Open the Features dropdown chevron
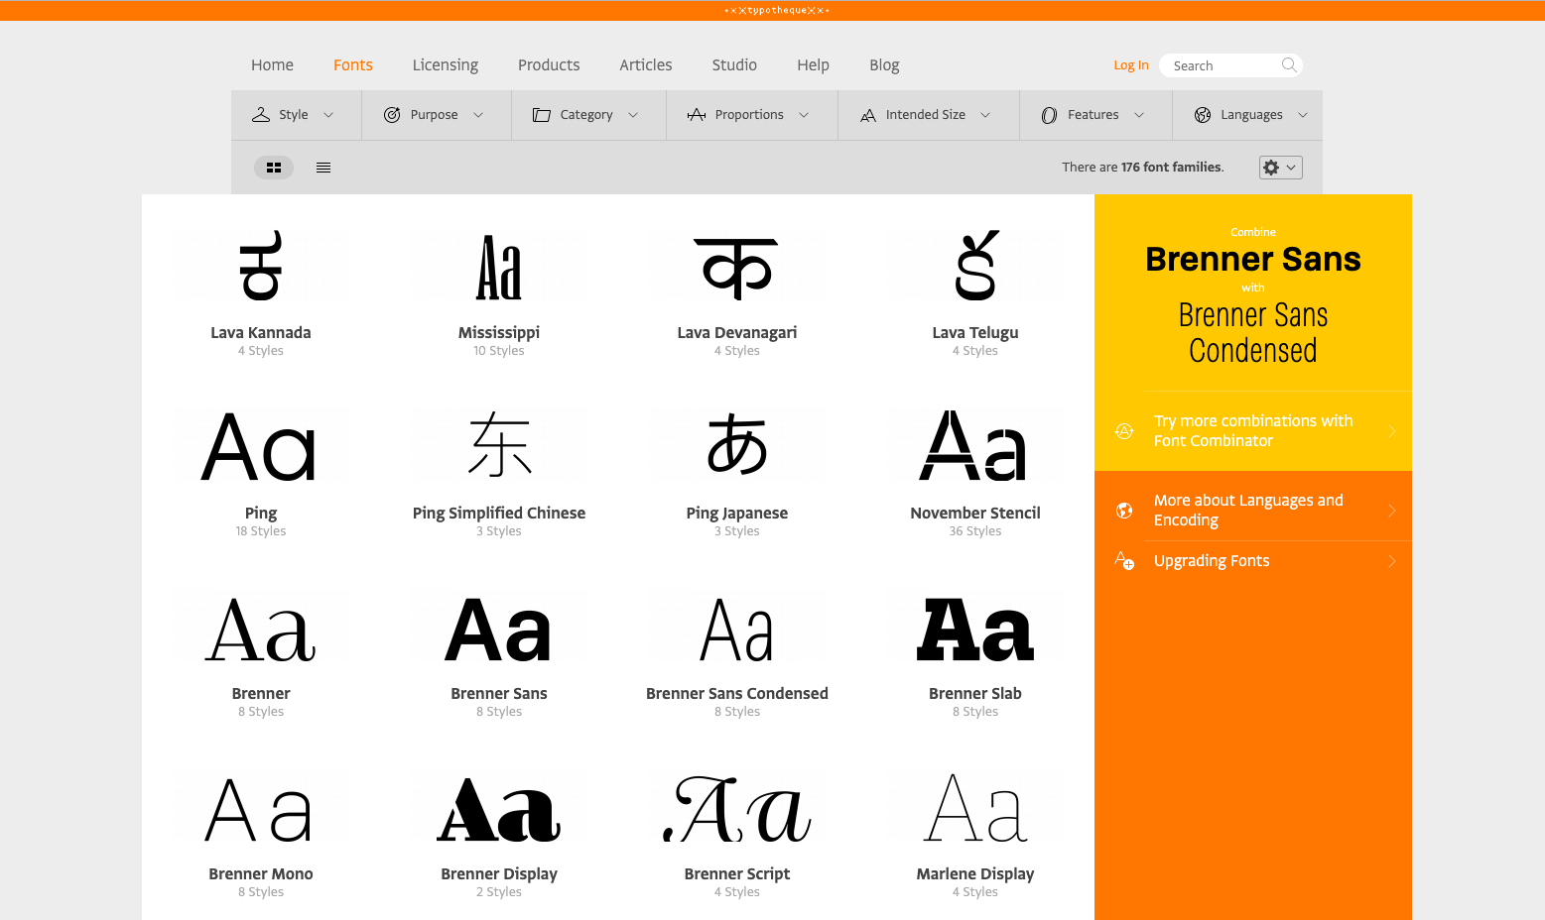The width and height of the screenshot is (1545, 920). [1138, 114]
